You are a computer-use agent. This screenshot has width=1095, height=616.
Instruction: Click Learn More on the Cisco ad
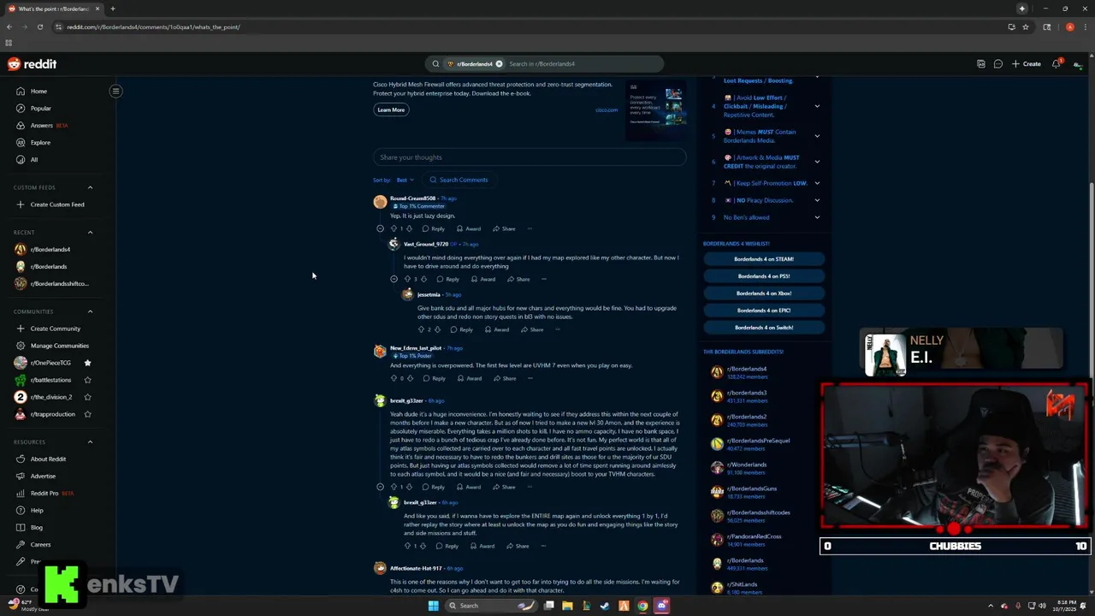[391, 110]
